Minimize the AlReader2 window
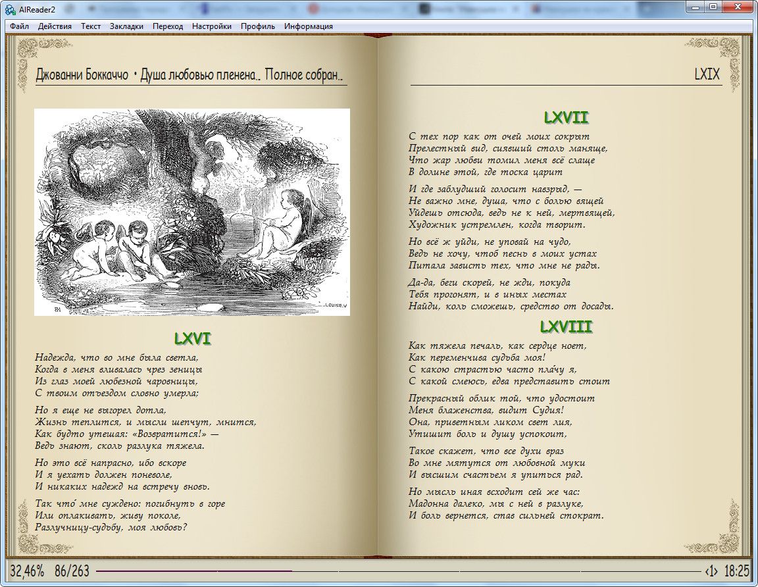 (694, 7)
